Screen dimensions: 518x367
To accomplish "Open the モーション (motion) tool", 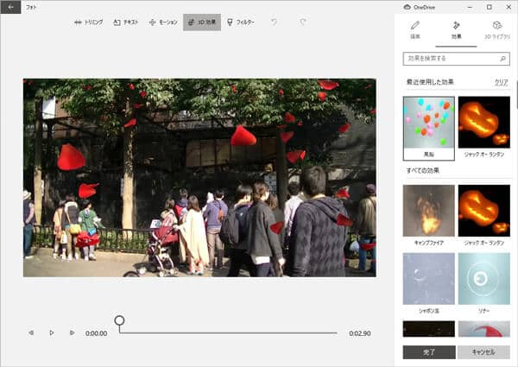I will (x=163, y=22).
